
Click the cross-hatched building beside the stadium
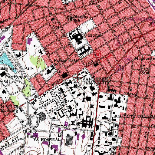pos(42,116)
